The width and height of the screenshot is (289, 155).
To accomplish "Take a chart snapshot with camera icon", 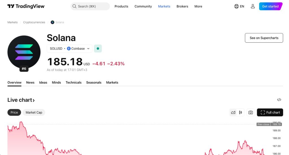I will pos(251,112).
